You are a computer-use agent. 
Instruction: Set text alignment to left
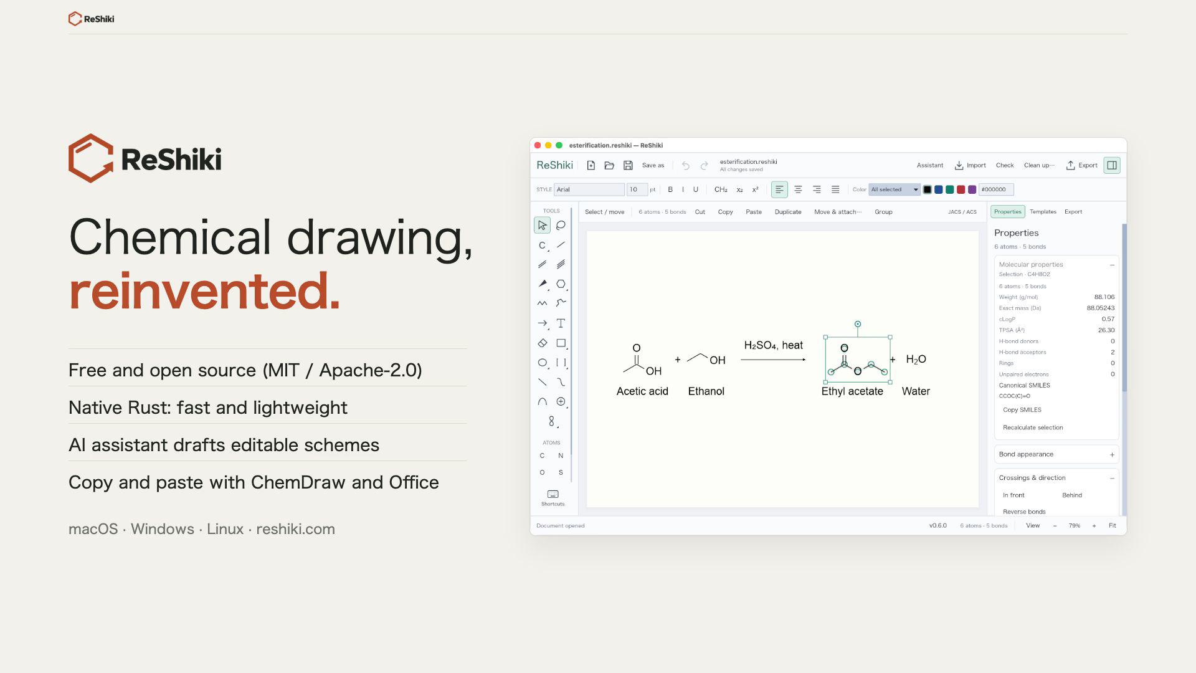(x=779, y=189)
